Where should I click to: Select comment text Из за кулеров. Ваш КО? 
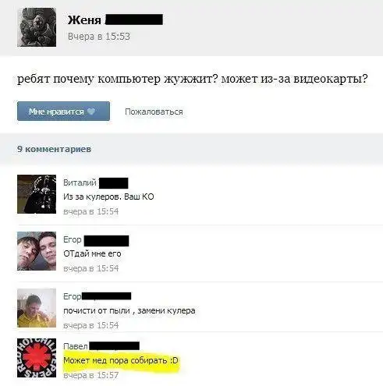108,197
